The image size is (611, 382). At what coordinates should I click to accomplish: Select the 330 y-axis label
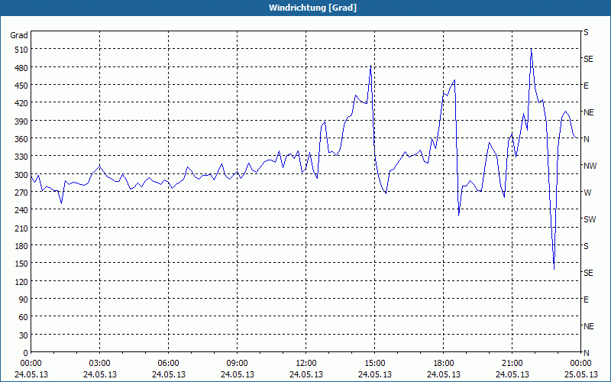(22, 157)
